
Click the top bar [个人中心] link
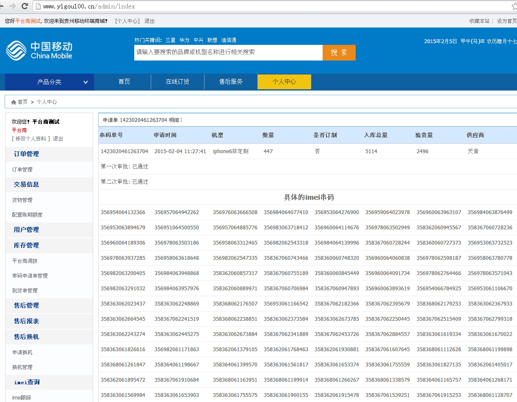pyautogui.click(x=127, y=21)
